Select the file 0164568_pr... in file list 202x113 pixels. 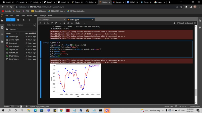[21, 37]
